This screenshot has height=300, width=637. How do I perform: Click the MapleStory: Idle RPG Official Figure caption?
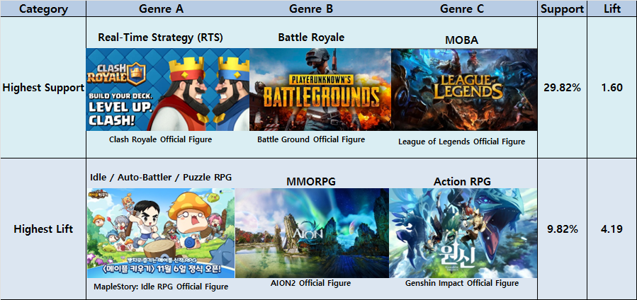click(x=161, y=287)
